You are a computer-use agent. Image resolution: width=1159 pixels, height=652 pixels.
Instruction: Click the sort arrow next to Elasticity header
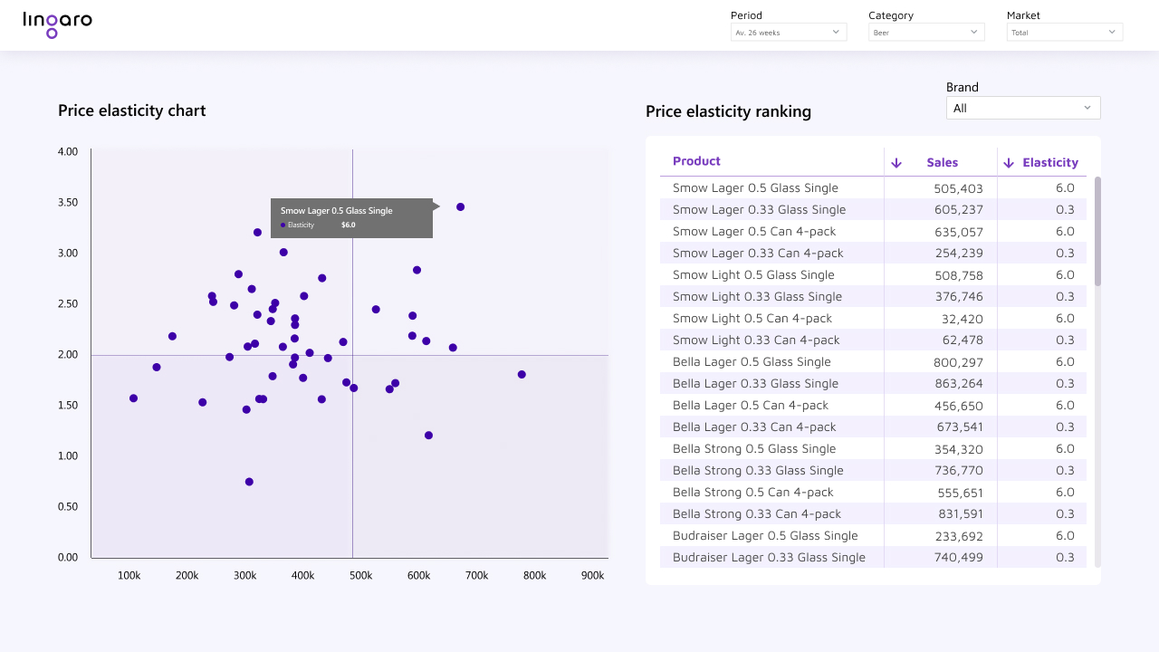[x=1007, y=162]
